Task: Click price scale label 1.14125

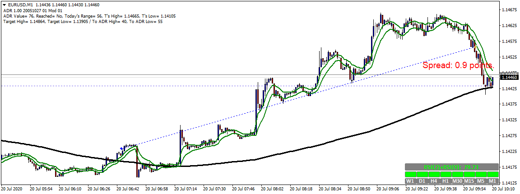Action: tap(510, 183)
